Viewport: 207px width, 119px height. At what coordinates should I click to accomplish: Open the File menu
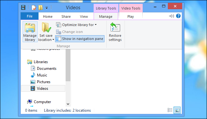(30, 16)
